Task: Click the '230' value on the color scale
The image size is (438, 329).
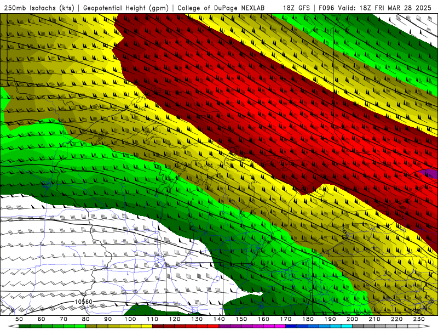Action: (419, 319)
